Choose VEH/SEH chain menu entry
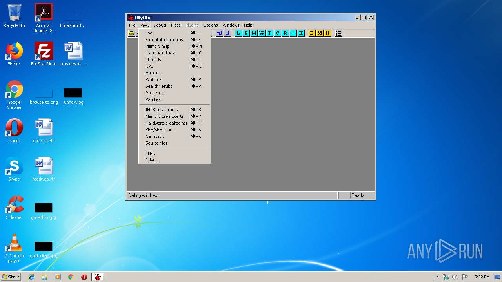Image resolution: width=502 pixels, height=282 pixels. coord(175,130)
